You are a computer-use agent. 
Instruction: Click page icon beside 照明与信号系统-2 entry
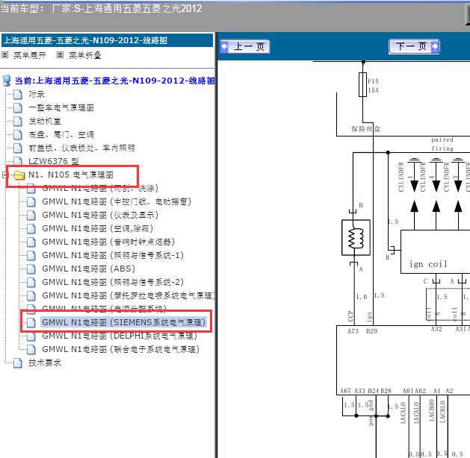[x=31, y=282]
